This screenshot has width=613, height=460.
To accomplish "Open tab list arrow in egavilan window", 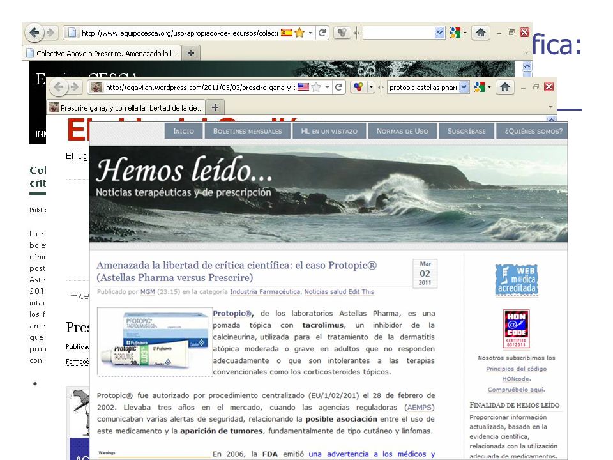I will (550, 107).
